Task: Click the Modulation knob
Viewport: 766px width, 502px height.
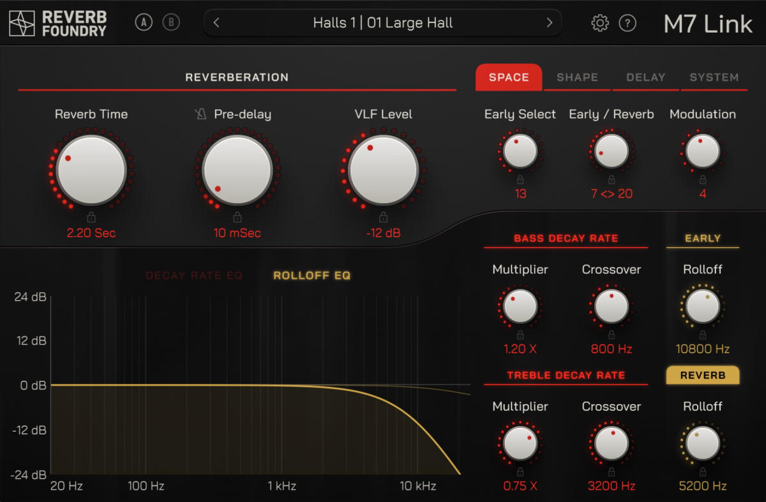Action: coord(703,151)
